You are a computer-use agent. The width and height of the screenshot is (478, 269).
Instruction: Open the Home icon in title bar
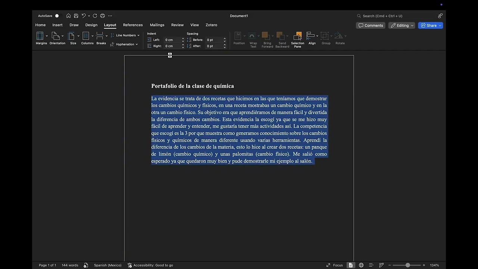click(x=68, y=16)
